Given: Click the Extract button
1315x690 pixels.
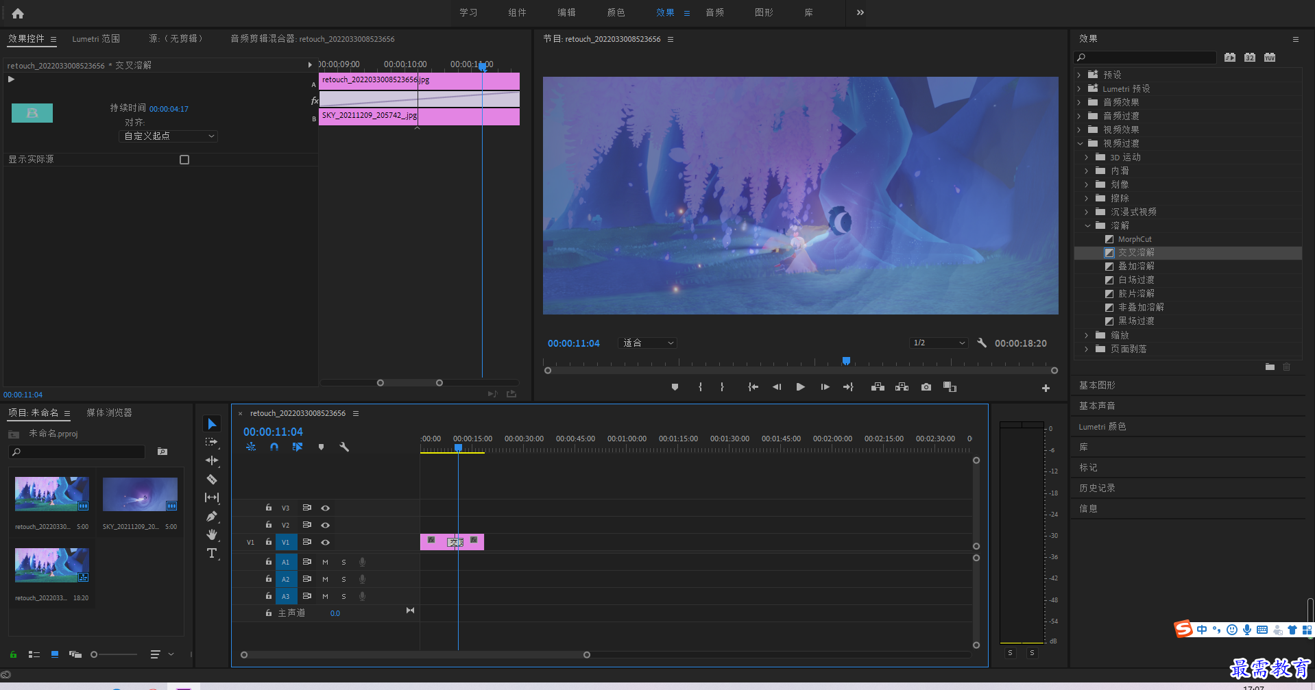Looking at the screenshot, I should (902, 387).
